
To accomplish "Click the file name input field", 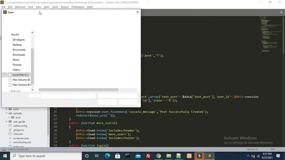I will click(68, 96).
